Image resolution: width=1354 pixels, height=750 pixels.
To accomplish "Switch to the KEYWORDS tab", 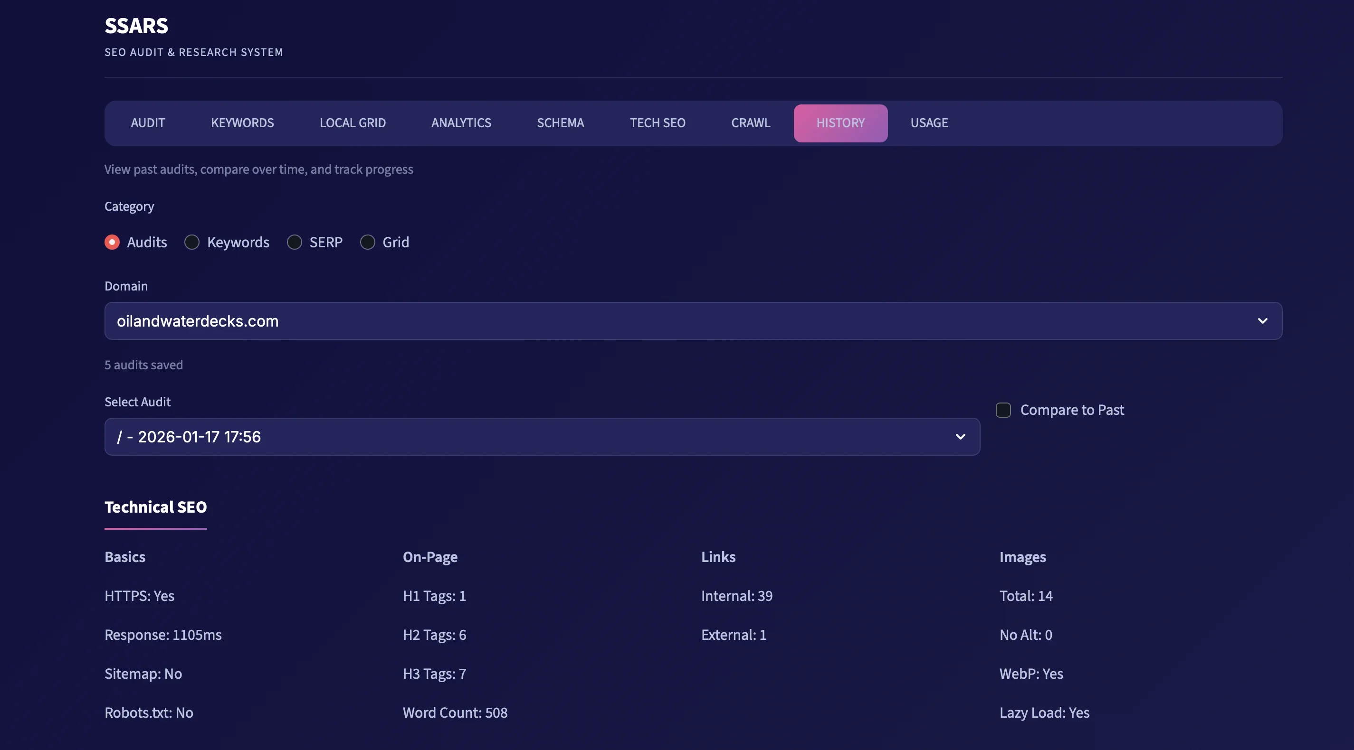I will pyautogui.click(x=242, y=123).
